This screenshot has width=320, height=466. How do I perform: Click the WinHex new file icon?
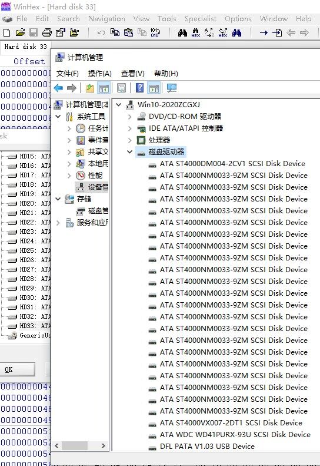pos(6,32)
